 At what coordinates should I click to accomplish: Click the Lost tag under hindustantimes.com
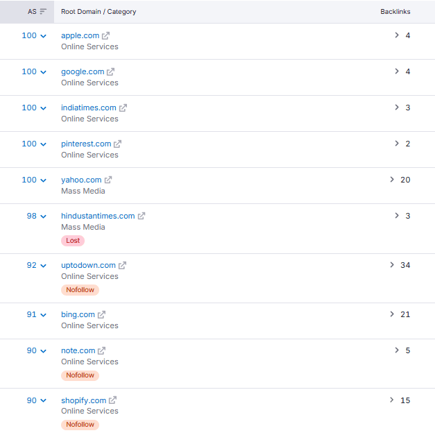tap(73, 241)
